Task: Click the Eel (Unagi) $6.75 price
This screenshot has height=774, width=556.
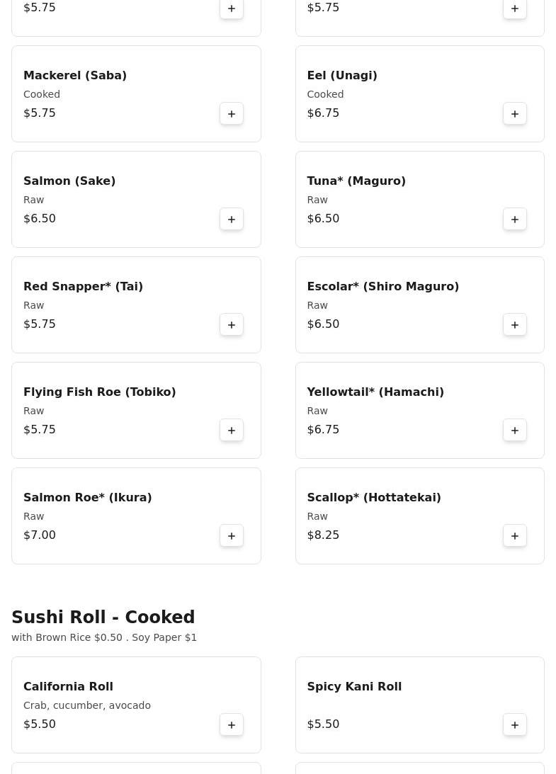Action: click(x=323, y=113)
